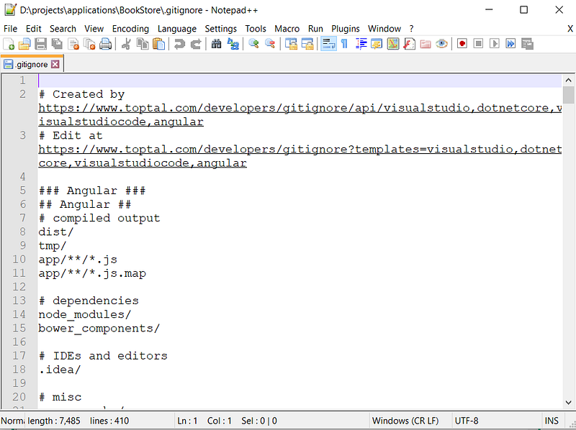Close the .gitignore tab with red X
576x430 pixels.
pos(55,65)
